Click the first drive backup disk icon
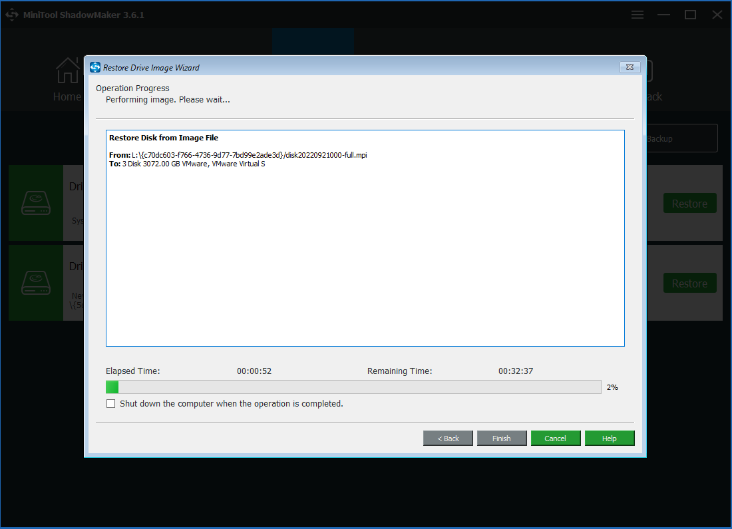The width and height of the screenshot is (732, 529). [x=36, y=203]
